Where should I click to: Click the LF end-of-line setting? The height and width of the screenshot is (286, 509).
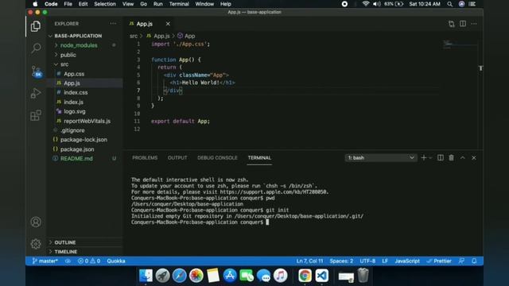click(x=385, y=261)
